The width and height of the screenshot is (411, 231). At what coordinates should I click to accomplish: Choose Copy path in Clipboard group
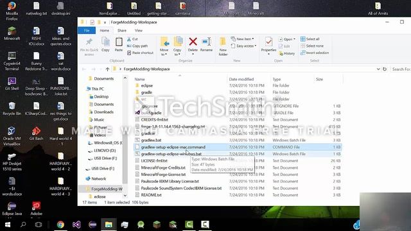(137, 46)
